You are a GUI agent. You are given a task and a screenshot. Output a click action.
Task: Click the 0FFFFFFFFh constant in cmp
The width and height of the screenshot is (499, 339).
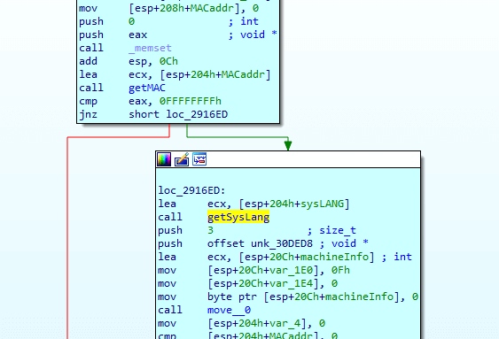pyautogui.click(x=191, y=101)
